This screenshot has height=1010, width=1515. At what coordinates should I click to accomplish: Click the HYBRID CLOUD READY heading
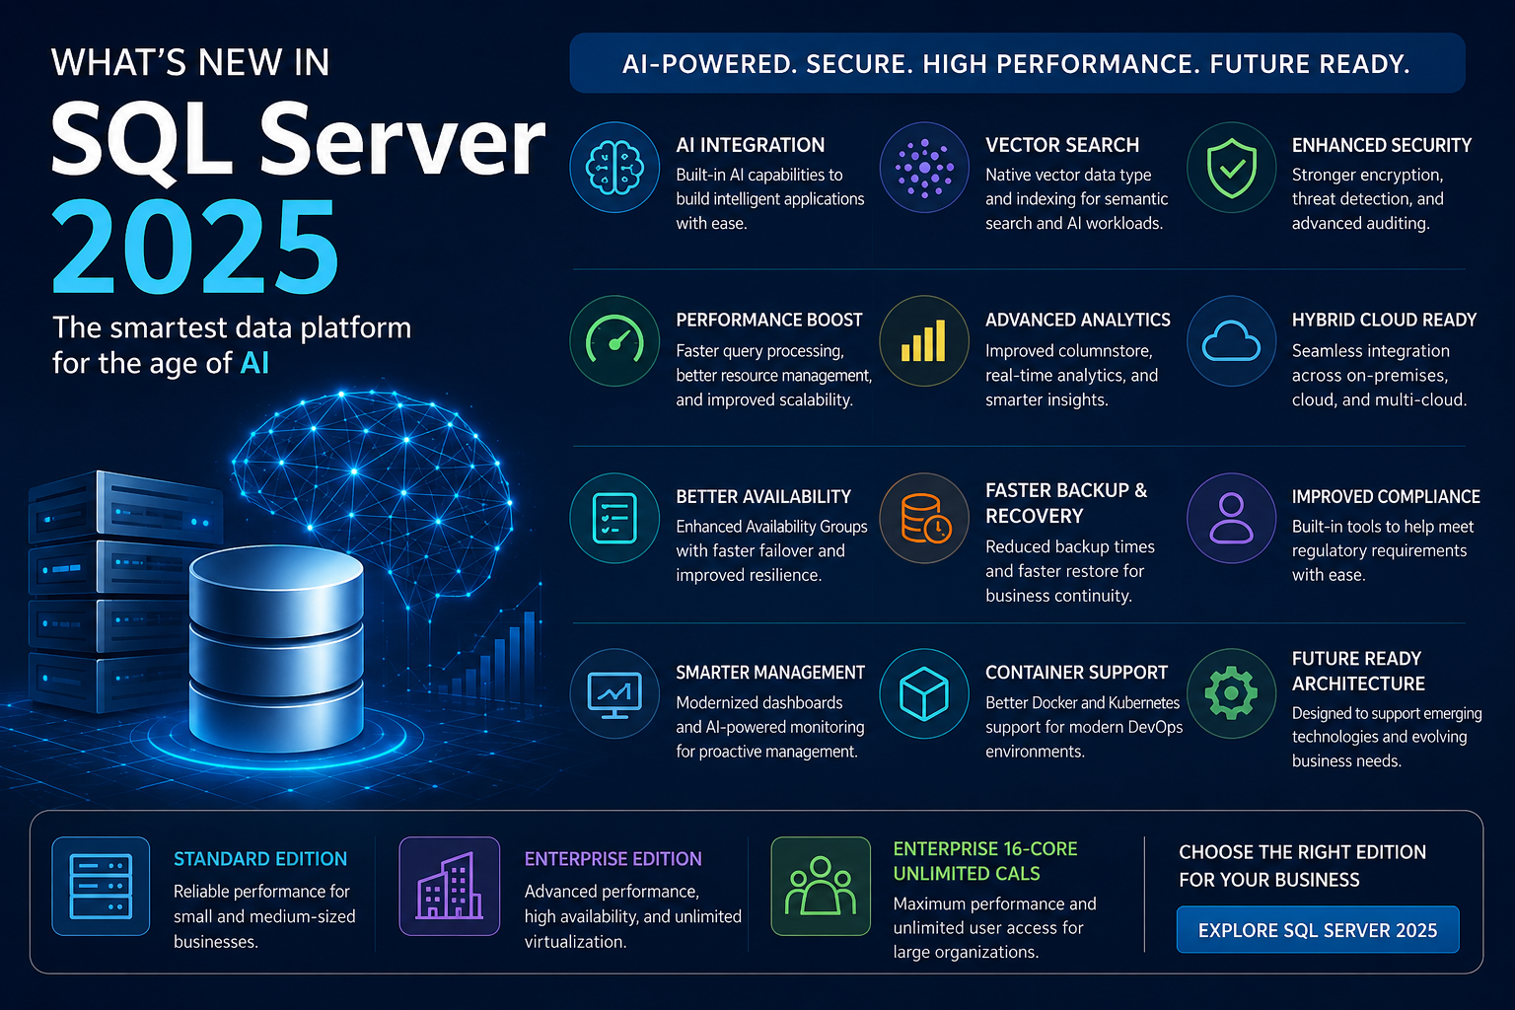pos(1385,320)
